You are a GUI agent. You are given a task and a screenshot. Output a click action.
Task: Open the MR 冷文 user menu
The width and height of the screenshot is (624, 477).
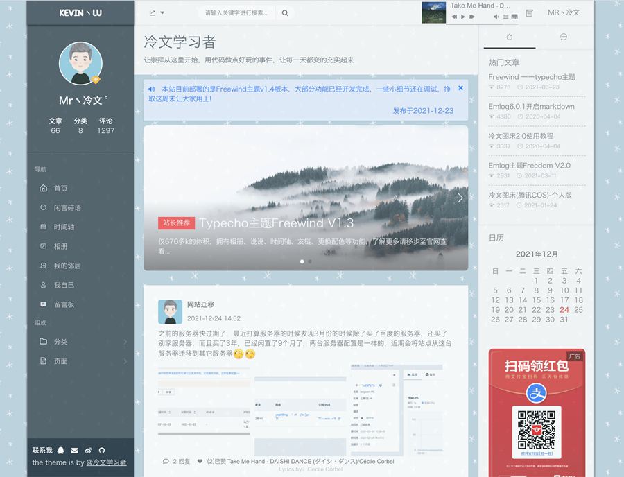564,12
